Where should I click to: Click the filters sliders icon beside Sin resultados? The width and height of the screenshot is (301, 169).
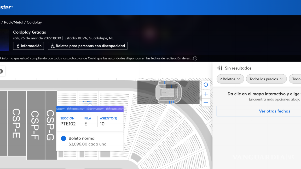point(220,68)
